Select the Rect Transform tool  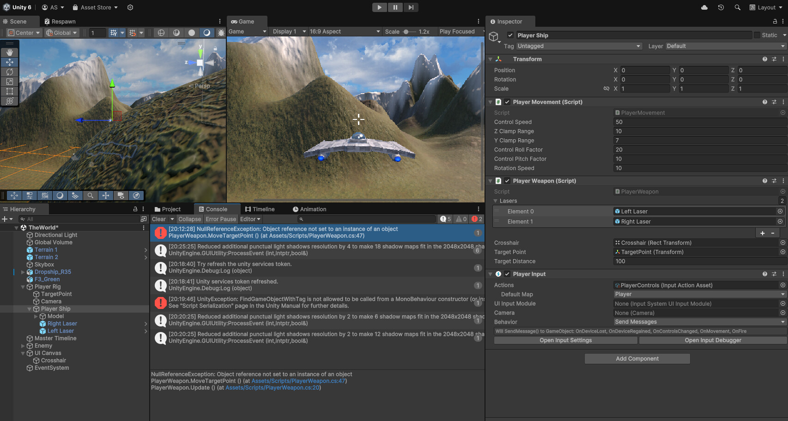(10, 91)
